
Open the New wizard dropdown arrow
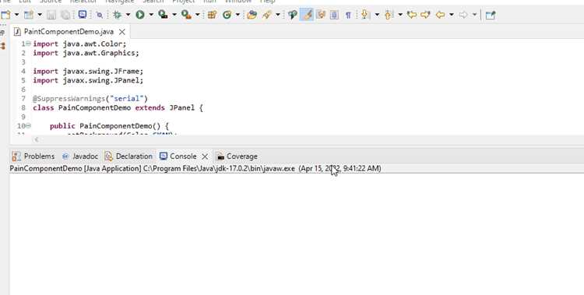17,15
